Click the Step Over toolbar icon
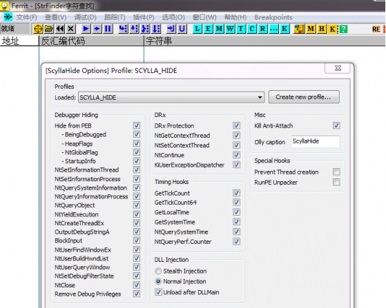The height and width of the screenshot is (308, 386). [134, 29]
